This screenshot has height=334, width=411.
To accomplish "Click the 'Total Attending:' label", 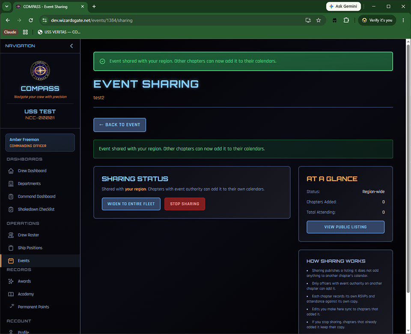I will point(321,212).
